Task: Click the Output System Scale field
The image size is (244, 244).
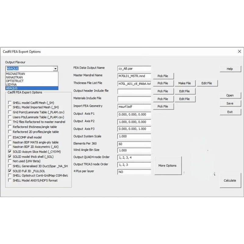Action: 134,136
